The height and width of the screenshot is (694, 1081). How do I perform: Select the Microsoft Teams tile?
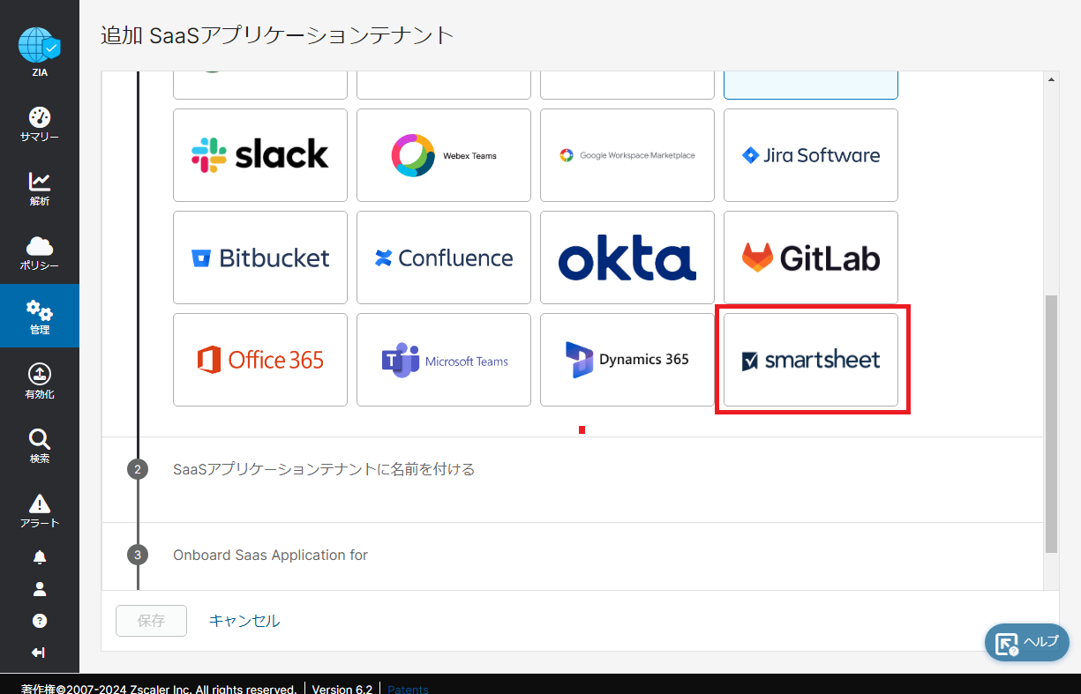point(444,360)
